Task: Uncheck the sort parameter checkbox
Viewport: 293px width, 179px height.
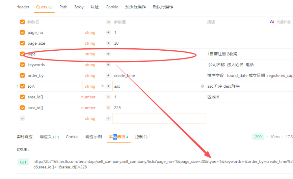Action: [x=22, y=86]
